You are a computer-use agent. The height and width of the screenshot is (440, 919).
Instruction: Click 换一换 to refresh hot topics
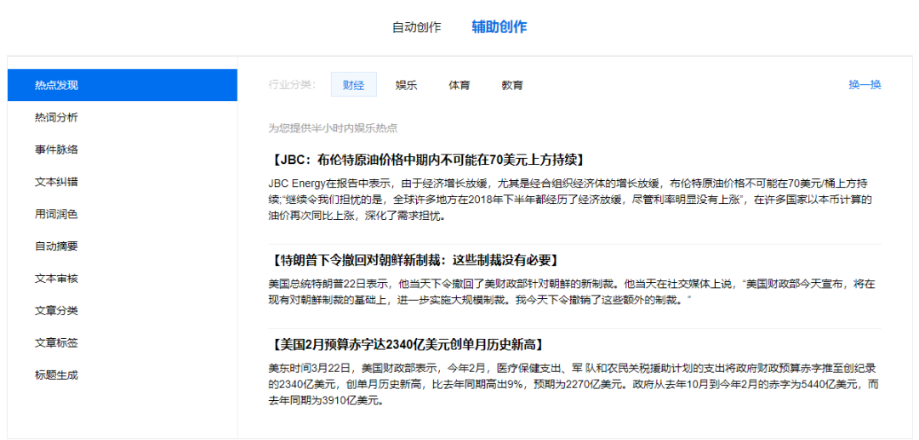pos(865,85)
